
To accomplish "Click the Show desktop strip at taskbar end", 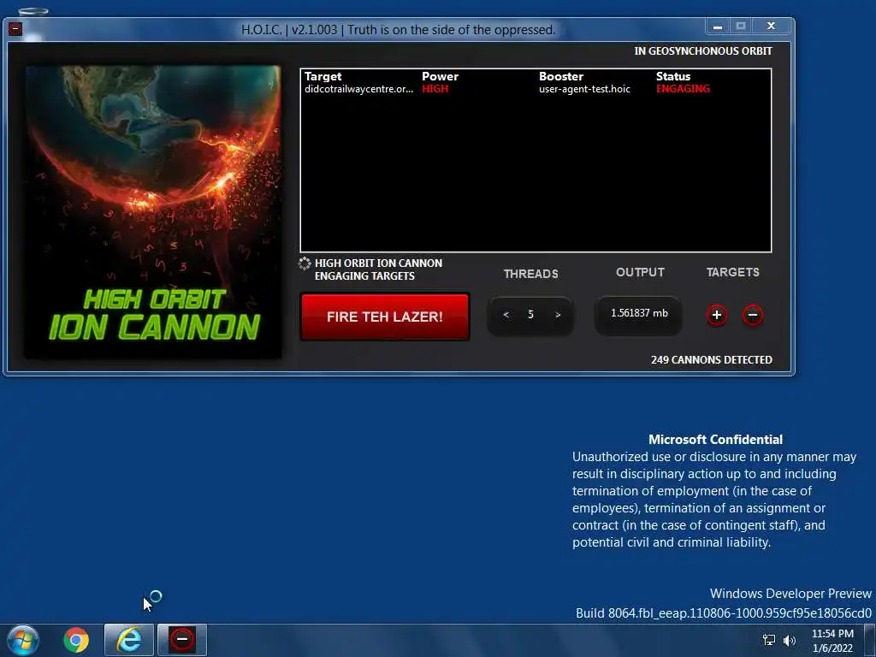I will [x=870, y=640].
